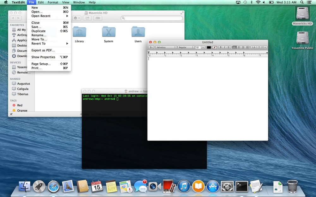
Task: Open iTunes from the Dock
Action: click(184, 187)
